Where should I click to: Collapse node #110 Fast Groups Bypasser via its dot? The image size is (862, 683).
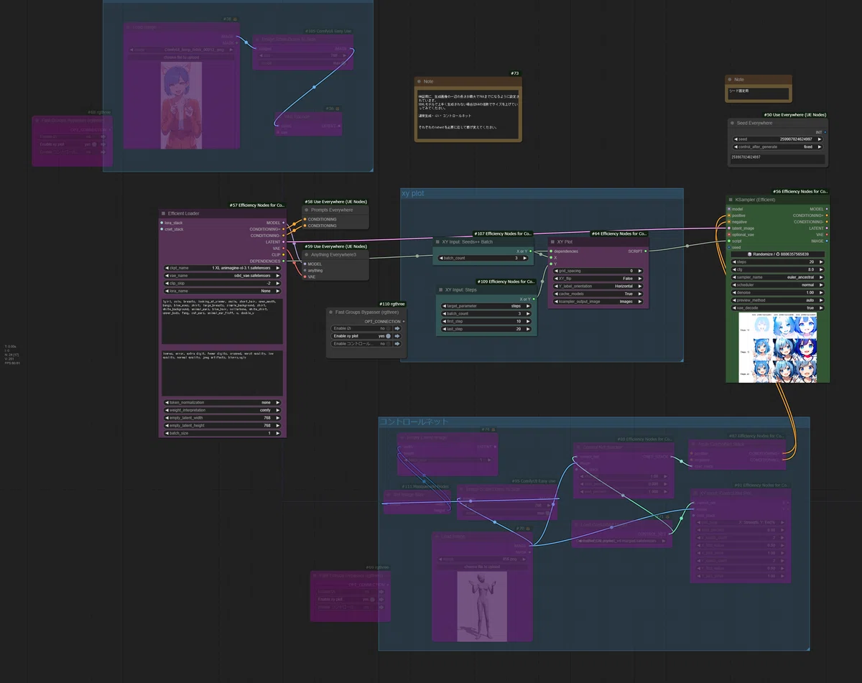pos(330,312)
